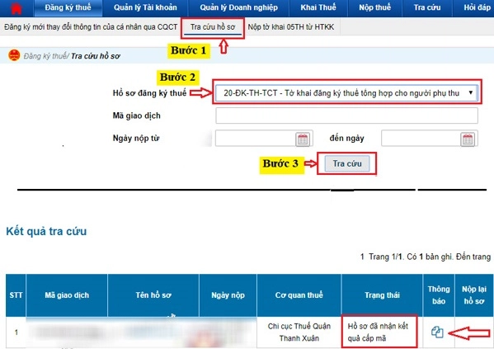Open the Ngày nộp từ calendar icon
The image size is (494, 349).
pyautogui.click(x=303, y=139)
